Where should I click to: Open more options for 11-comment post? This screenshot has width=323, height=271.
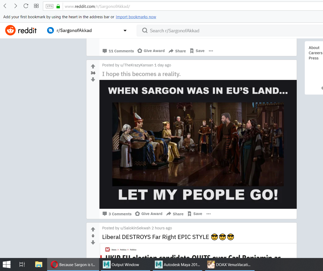pos(211,51)
